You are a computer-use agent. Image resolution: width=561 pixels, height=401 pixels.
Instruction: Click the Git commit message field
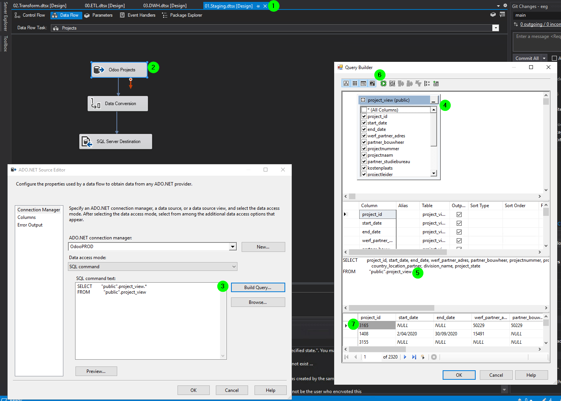point(537,42)
